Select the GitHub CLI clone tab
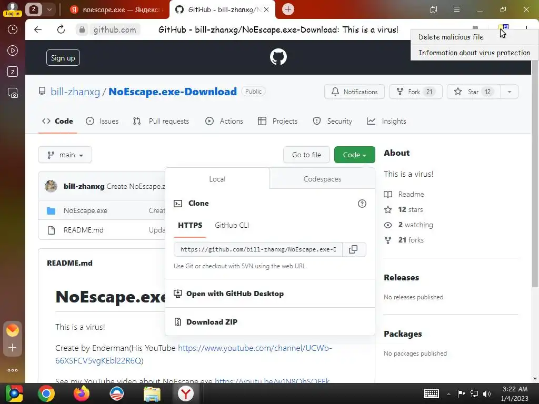Screen dimensions: 539x404 [232, 225]
